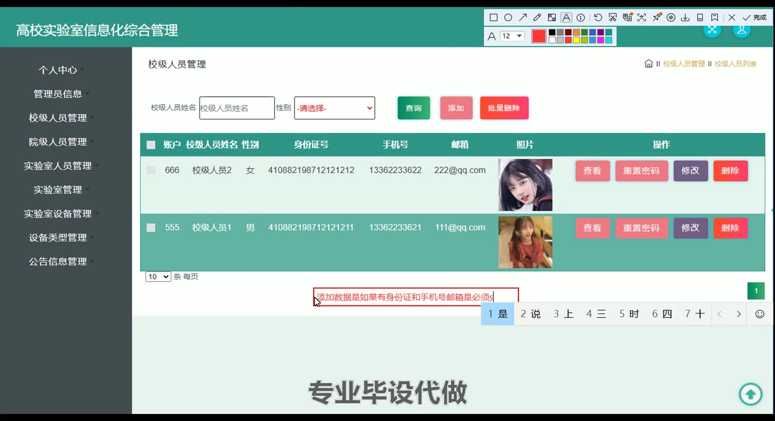Click the OCR text recognition icon
Image resolution: width=775 pixels, height=421 pixels.
click(x=642, y=18)
